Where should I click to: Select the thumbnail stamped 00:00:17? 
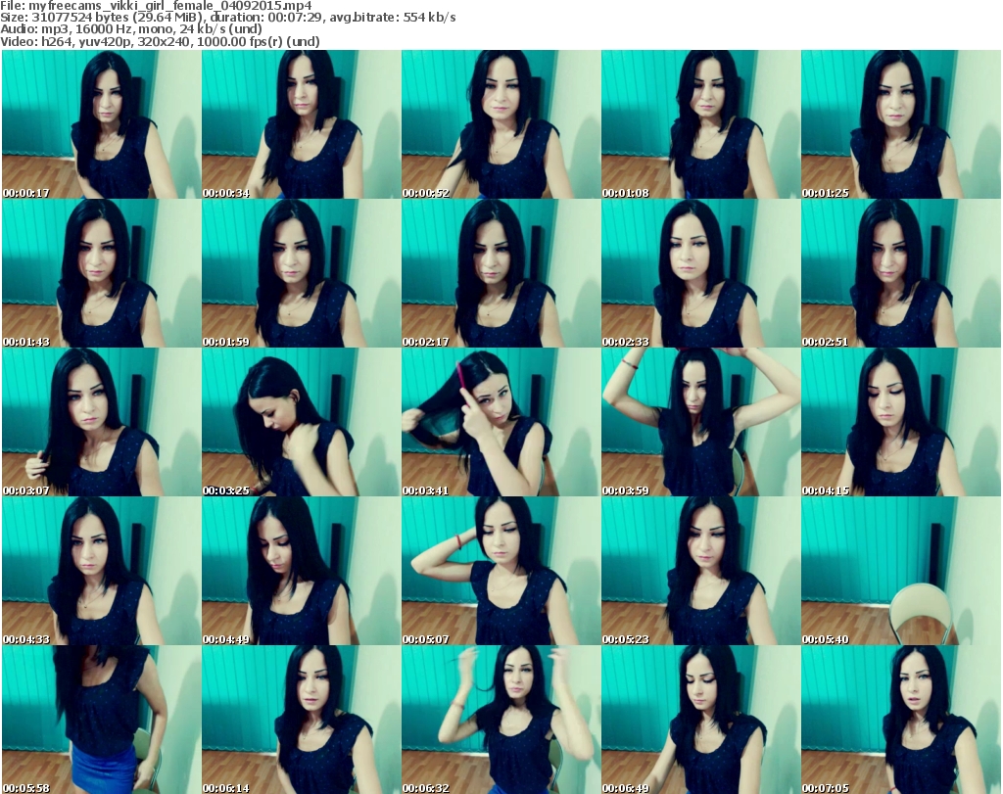point(101,124)
